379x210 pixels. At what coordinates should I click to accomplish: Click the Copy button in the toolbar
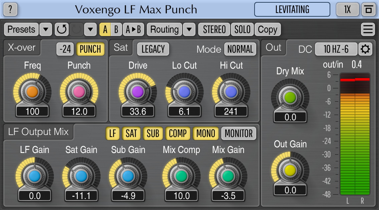[268, 29]
